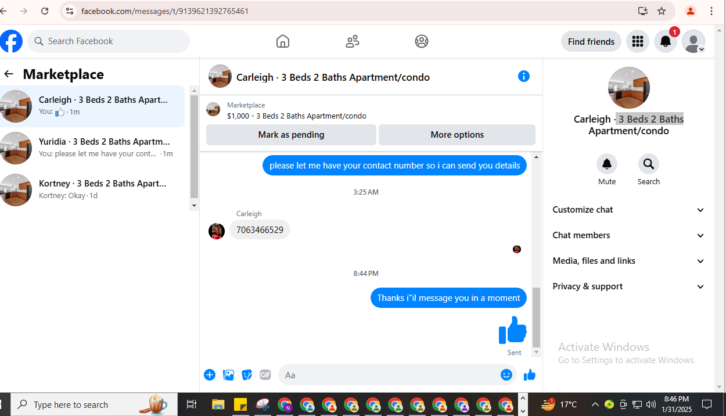Open the emoji picker in message box

click(x=506, y=375)
